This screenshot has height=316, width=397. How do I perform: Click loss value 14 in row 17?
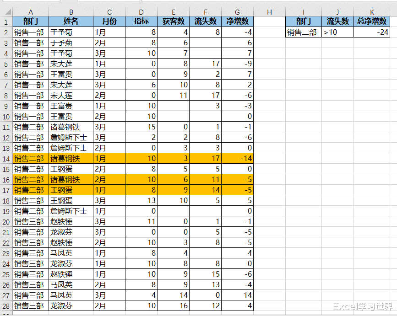[205, 190]
